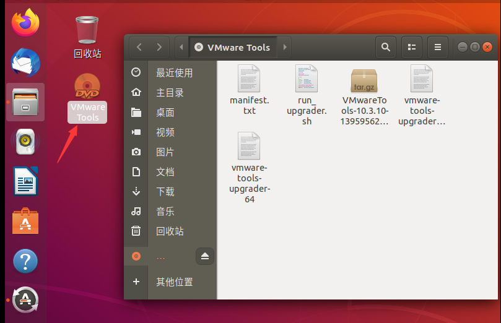The height and width of the screenshot is (323, 501).
Task: Show the previous path bar entry
Action: tap(181, 47)
